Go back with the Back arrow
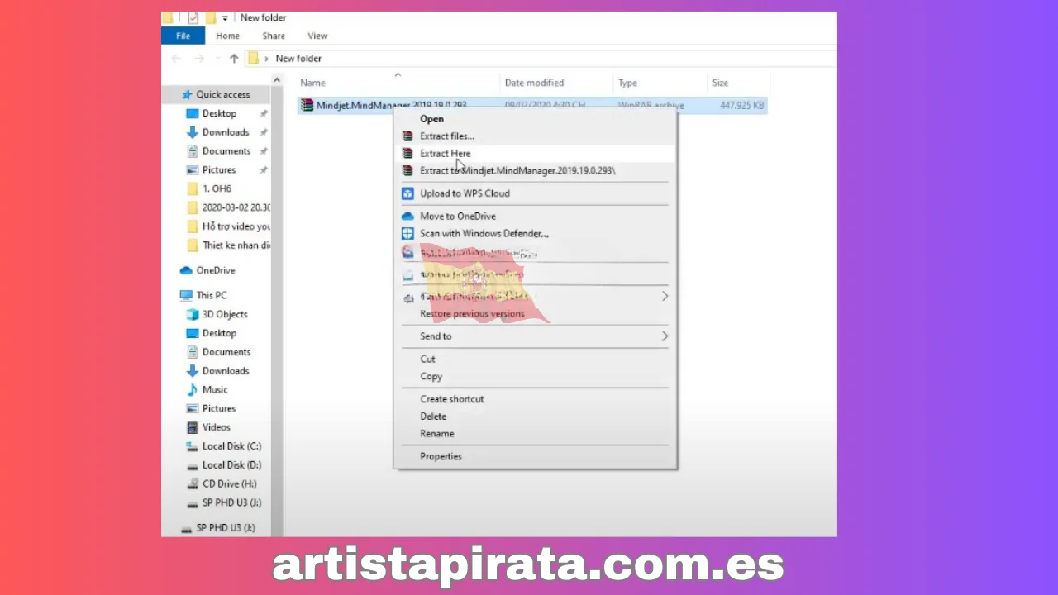This screenshot has width=1058, height=595. coord(175,59)
